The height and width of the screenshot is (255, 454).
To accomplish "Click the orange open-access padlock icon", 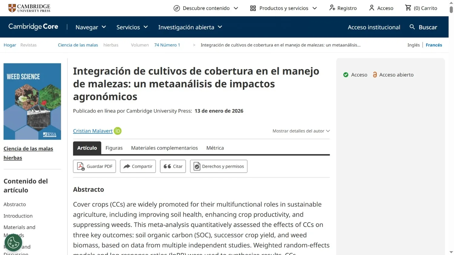I will click(375, 75).
